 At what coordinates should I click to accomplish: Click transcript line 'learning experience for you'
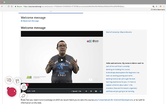coord(121,82)
